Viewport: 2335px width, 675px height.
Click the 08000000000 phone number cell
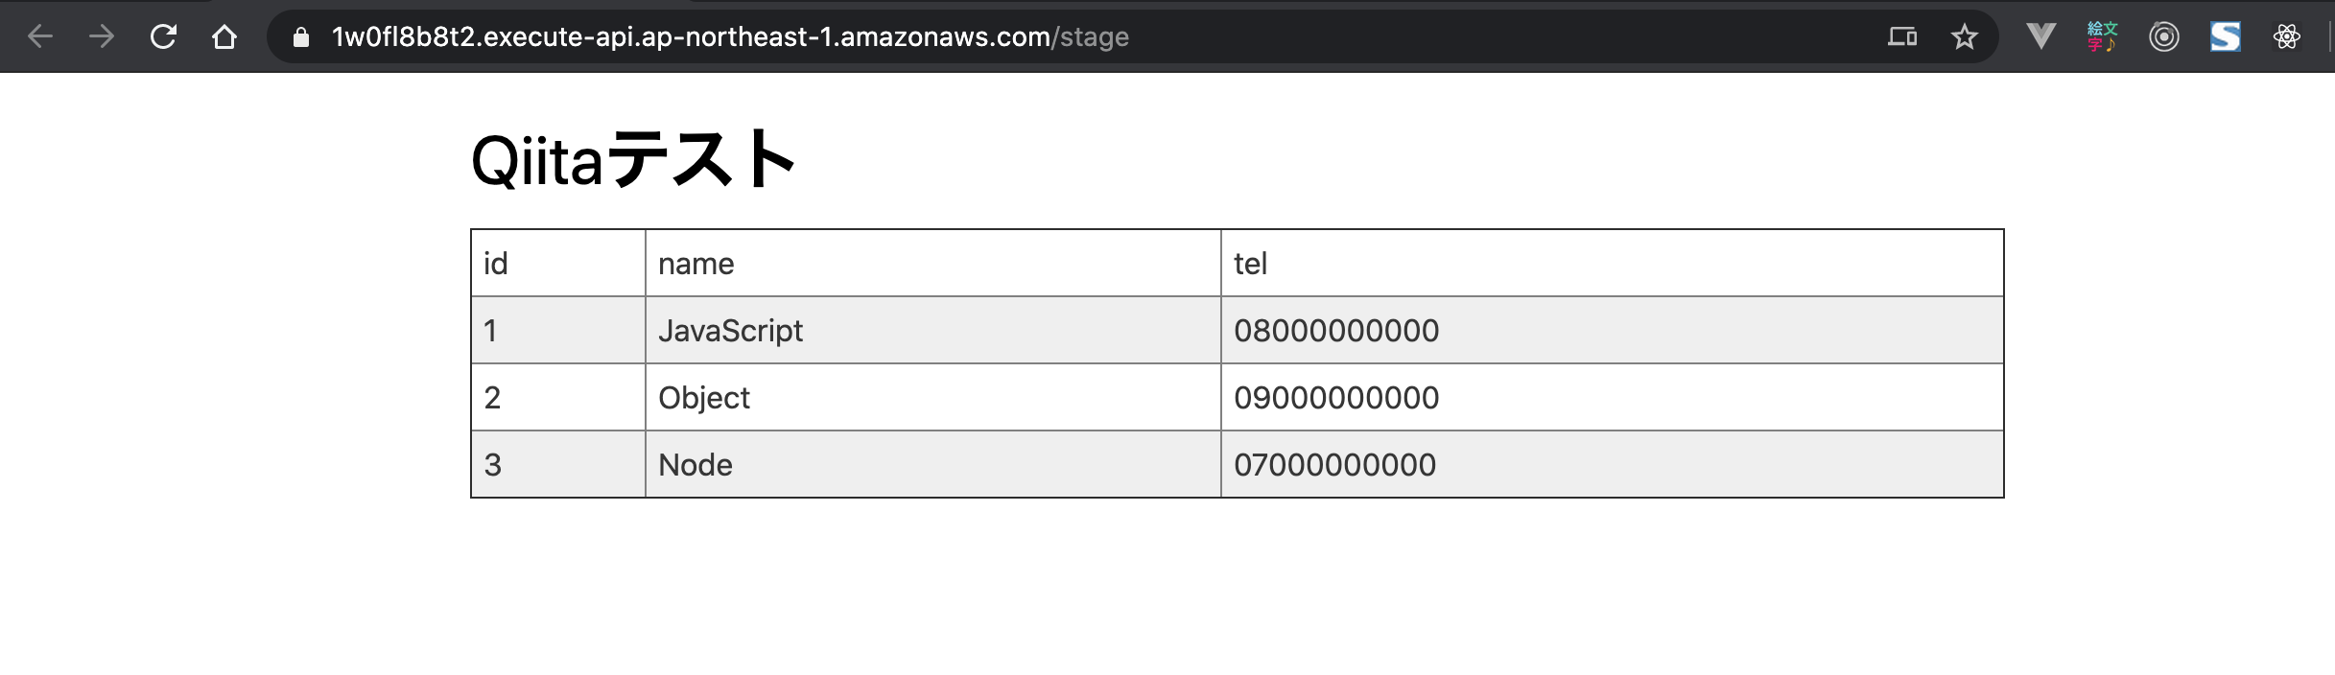1612,330
